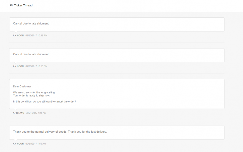Select the Ticket Thread heading

pos(23,5)
